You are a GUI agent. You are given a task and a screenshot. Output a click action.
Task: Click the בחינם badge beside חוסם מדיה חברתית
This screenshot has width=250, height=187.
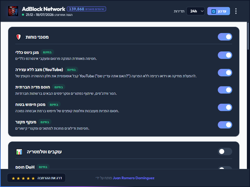pos(58,87)
